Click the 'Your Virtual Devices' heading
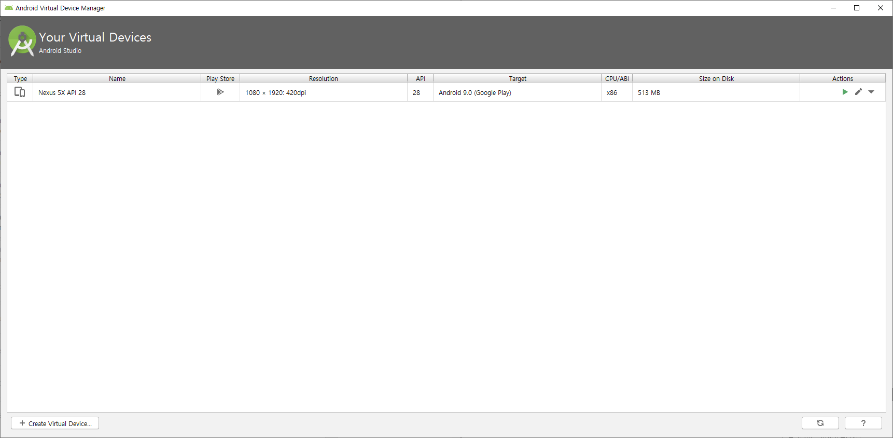 point(95,37)
